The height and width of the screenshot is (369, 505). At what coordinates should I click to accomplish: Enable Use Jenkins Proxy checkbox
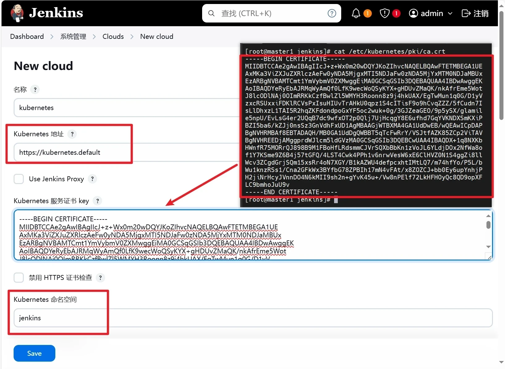[x=19, y=179]
